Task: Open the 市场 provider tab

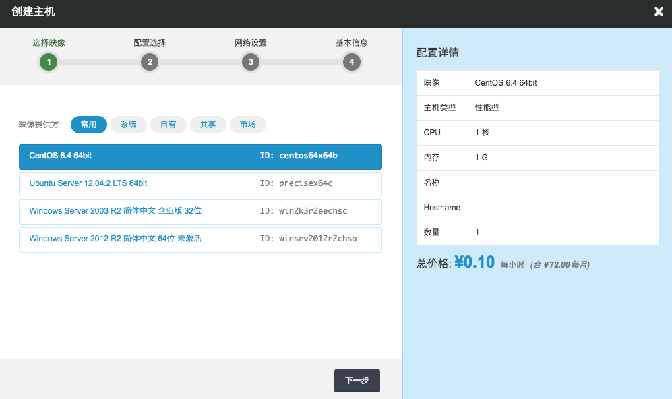Action: pyautogui.click(x=248, y=125)
